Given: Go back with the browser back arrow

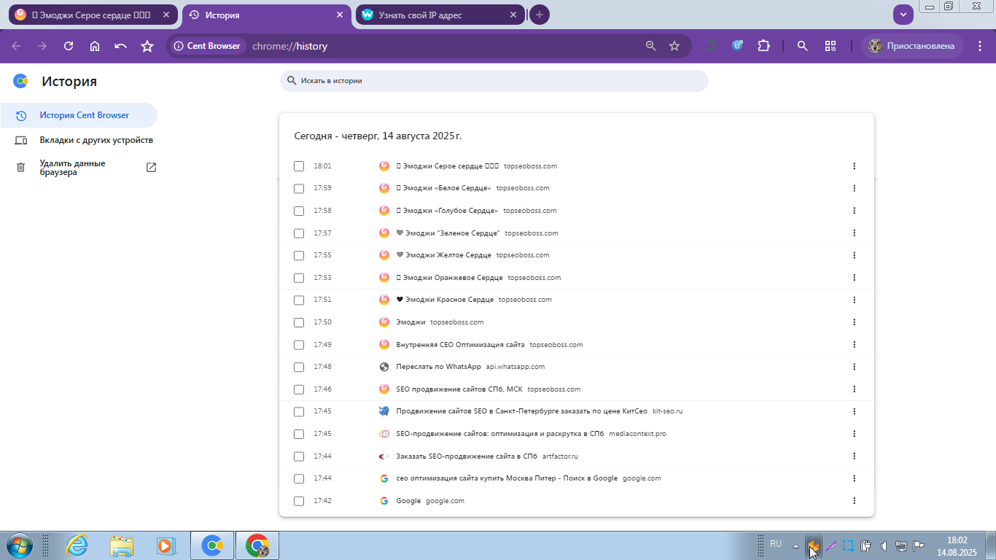Looking at the screenshot, I should tap(16, 46).
